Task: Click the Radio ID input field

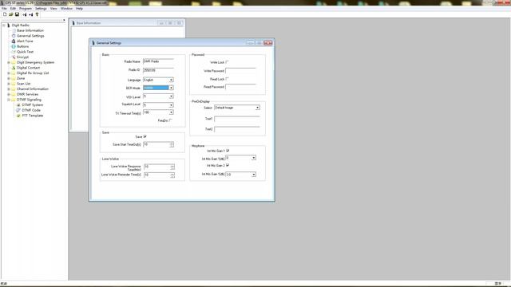Action: pyautogui.click(x=158, y=70)
